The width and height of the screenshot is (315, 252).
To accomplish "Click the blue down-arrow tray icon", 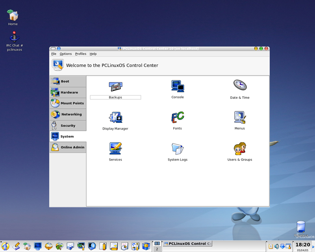I will [282, 246].
